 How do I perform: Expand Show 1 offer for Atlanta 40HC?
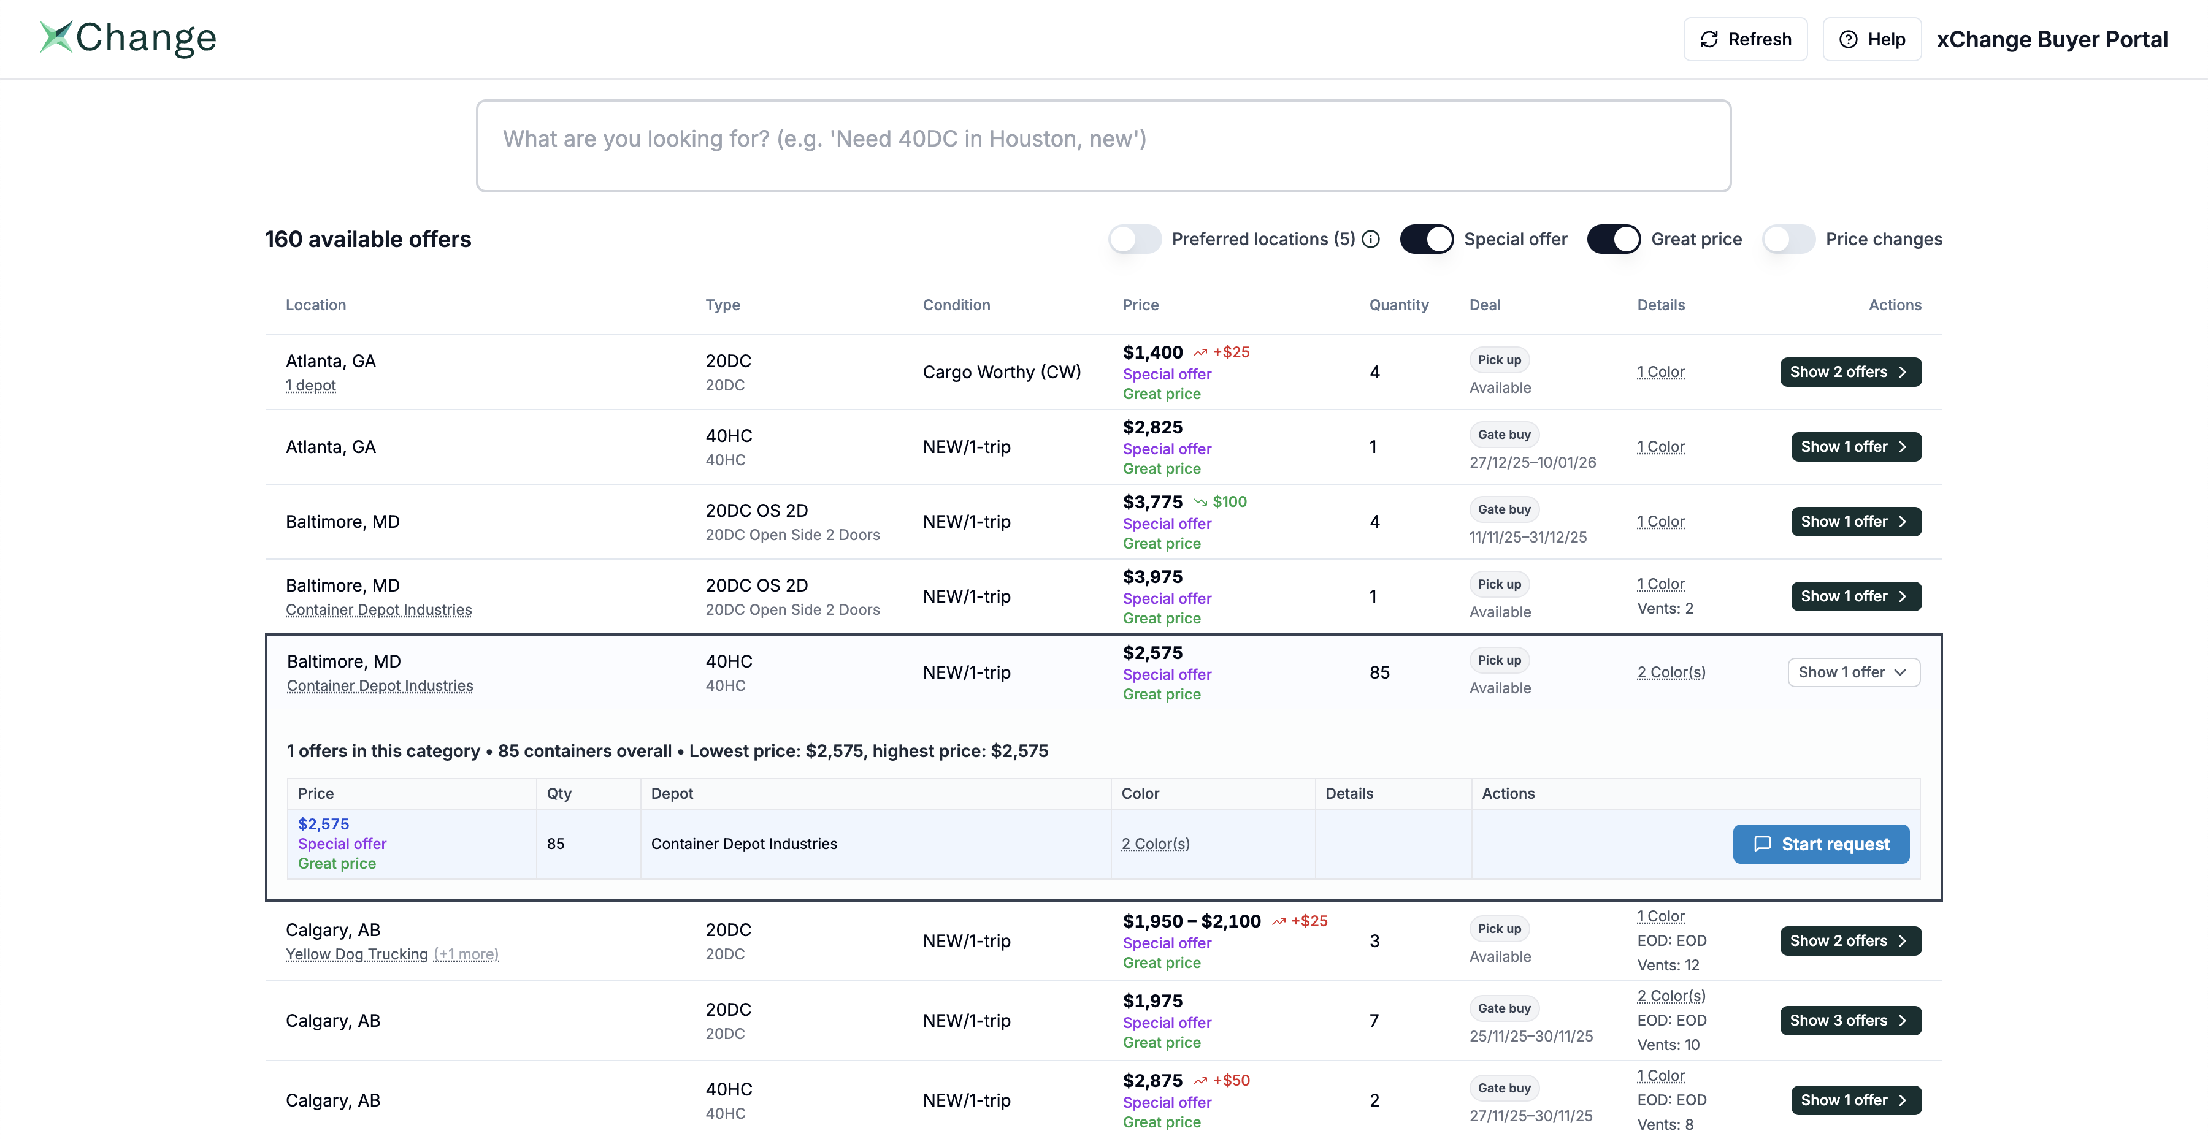pos(1856,446)
